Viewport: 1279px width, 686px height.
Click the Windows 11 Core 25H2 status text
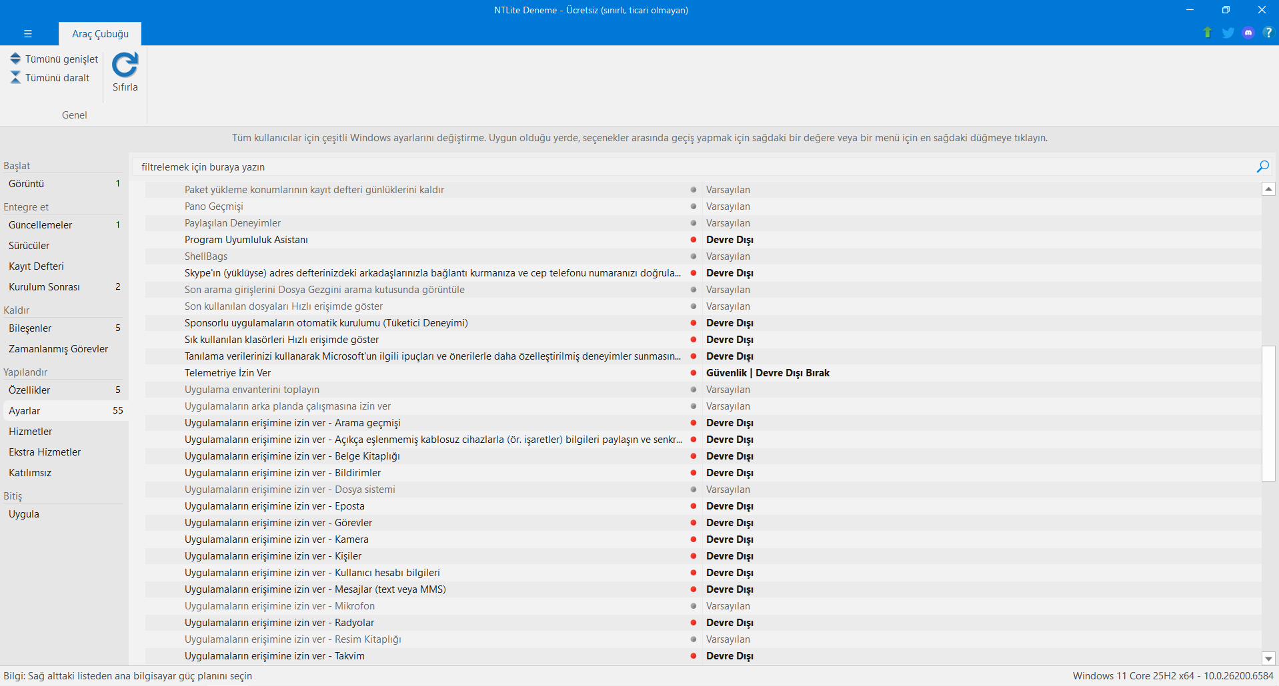(1173, 676)
